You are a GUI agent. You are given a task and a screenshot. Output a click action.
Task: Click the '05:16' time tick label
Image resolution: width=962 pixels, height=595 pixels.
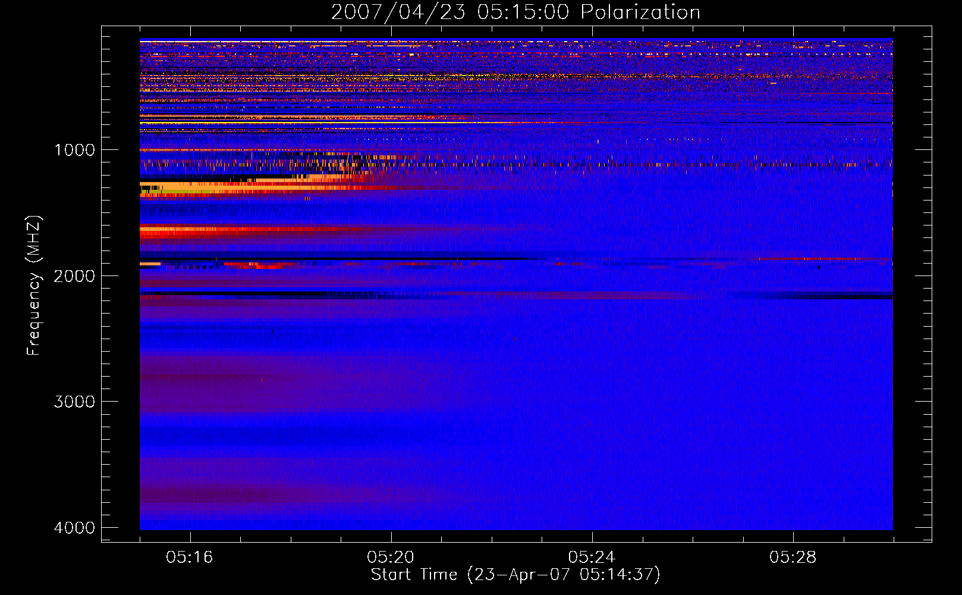[x=190, y=558]
